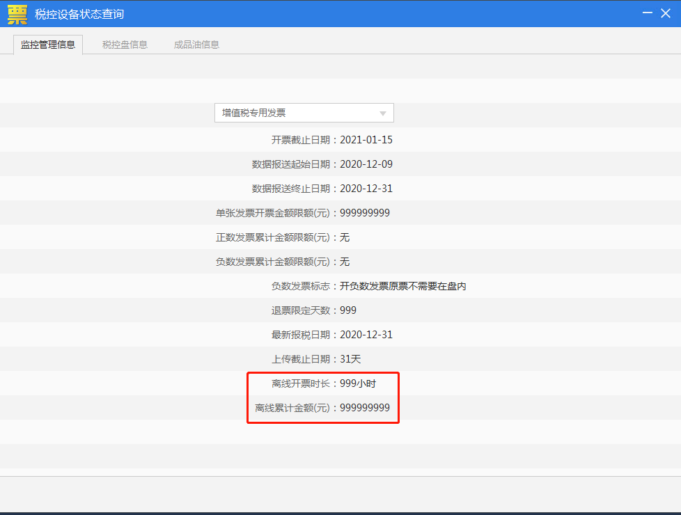This screenshot has height=515, width=681.
Task: Close the 税控设备状态查询 window
Action: coord(666,13)
